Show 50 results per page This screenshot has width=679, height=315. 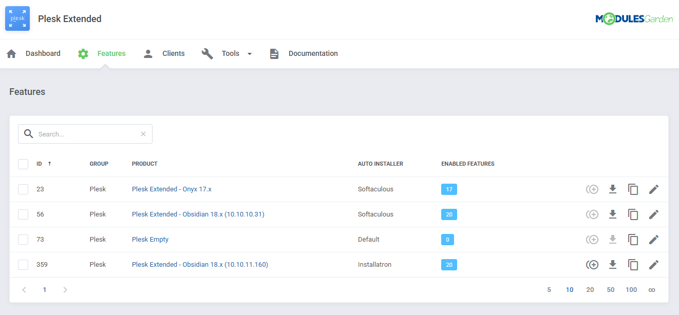[611, 289]
